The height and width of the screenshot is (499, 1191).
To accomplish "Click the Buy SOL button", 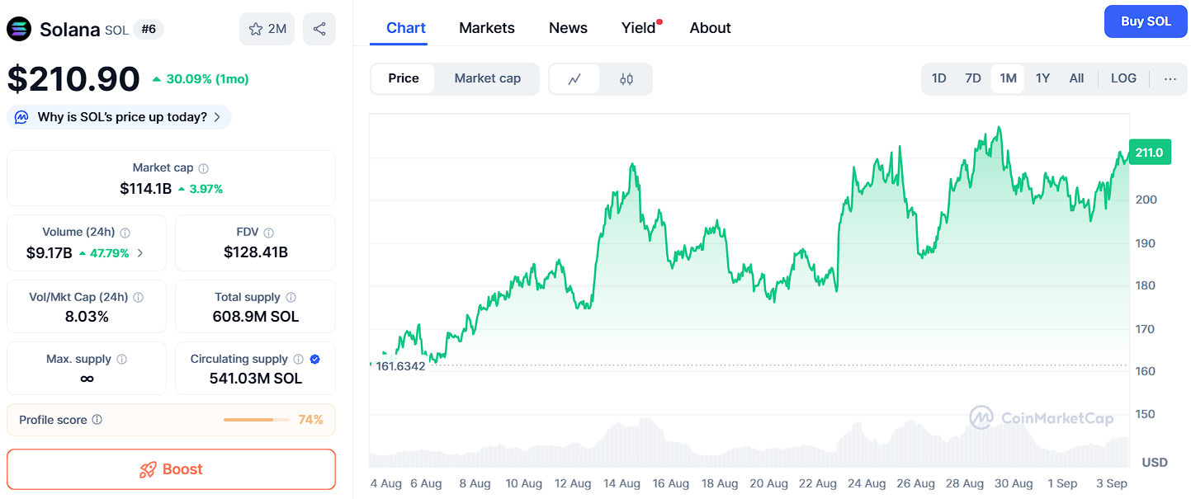I will tap(1146, 21).
